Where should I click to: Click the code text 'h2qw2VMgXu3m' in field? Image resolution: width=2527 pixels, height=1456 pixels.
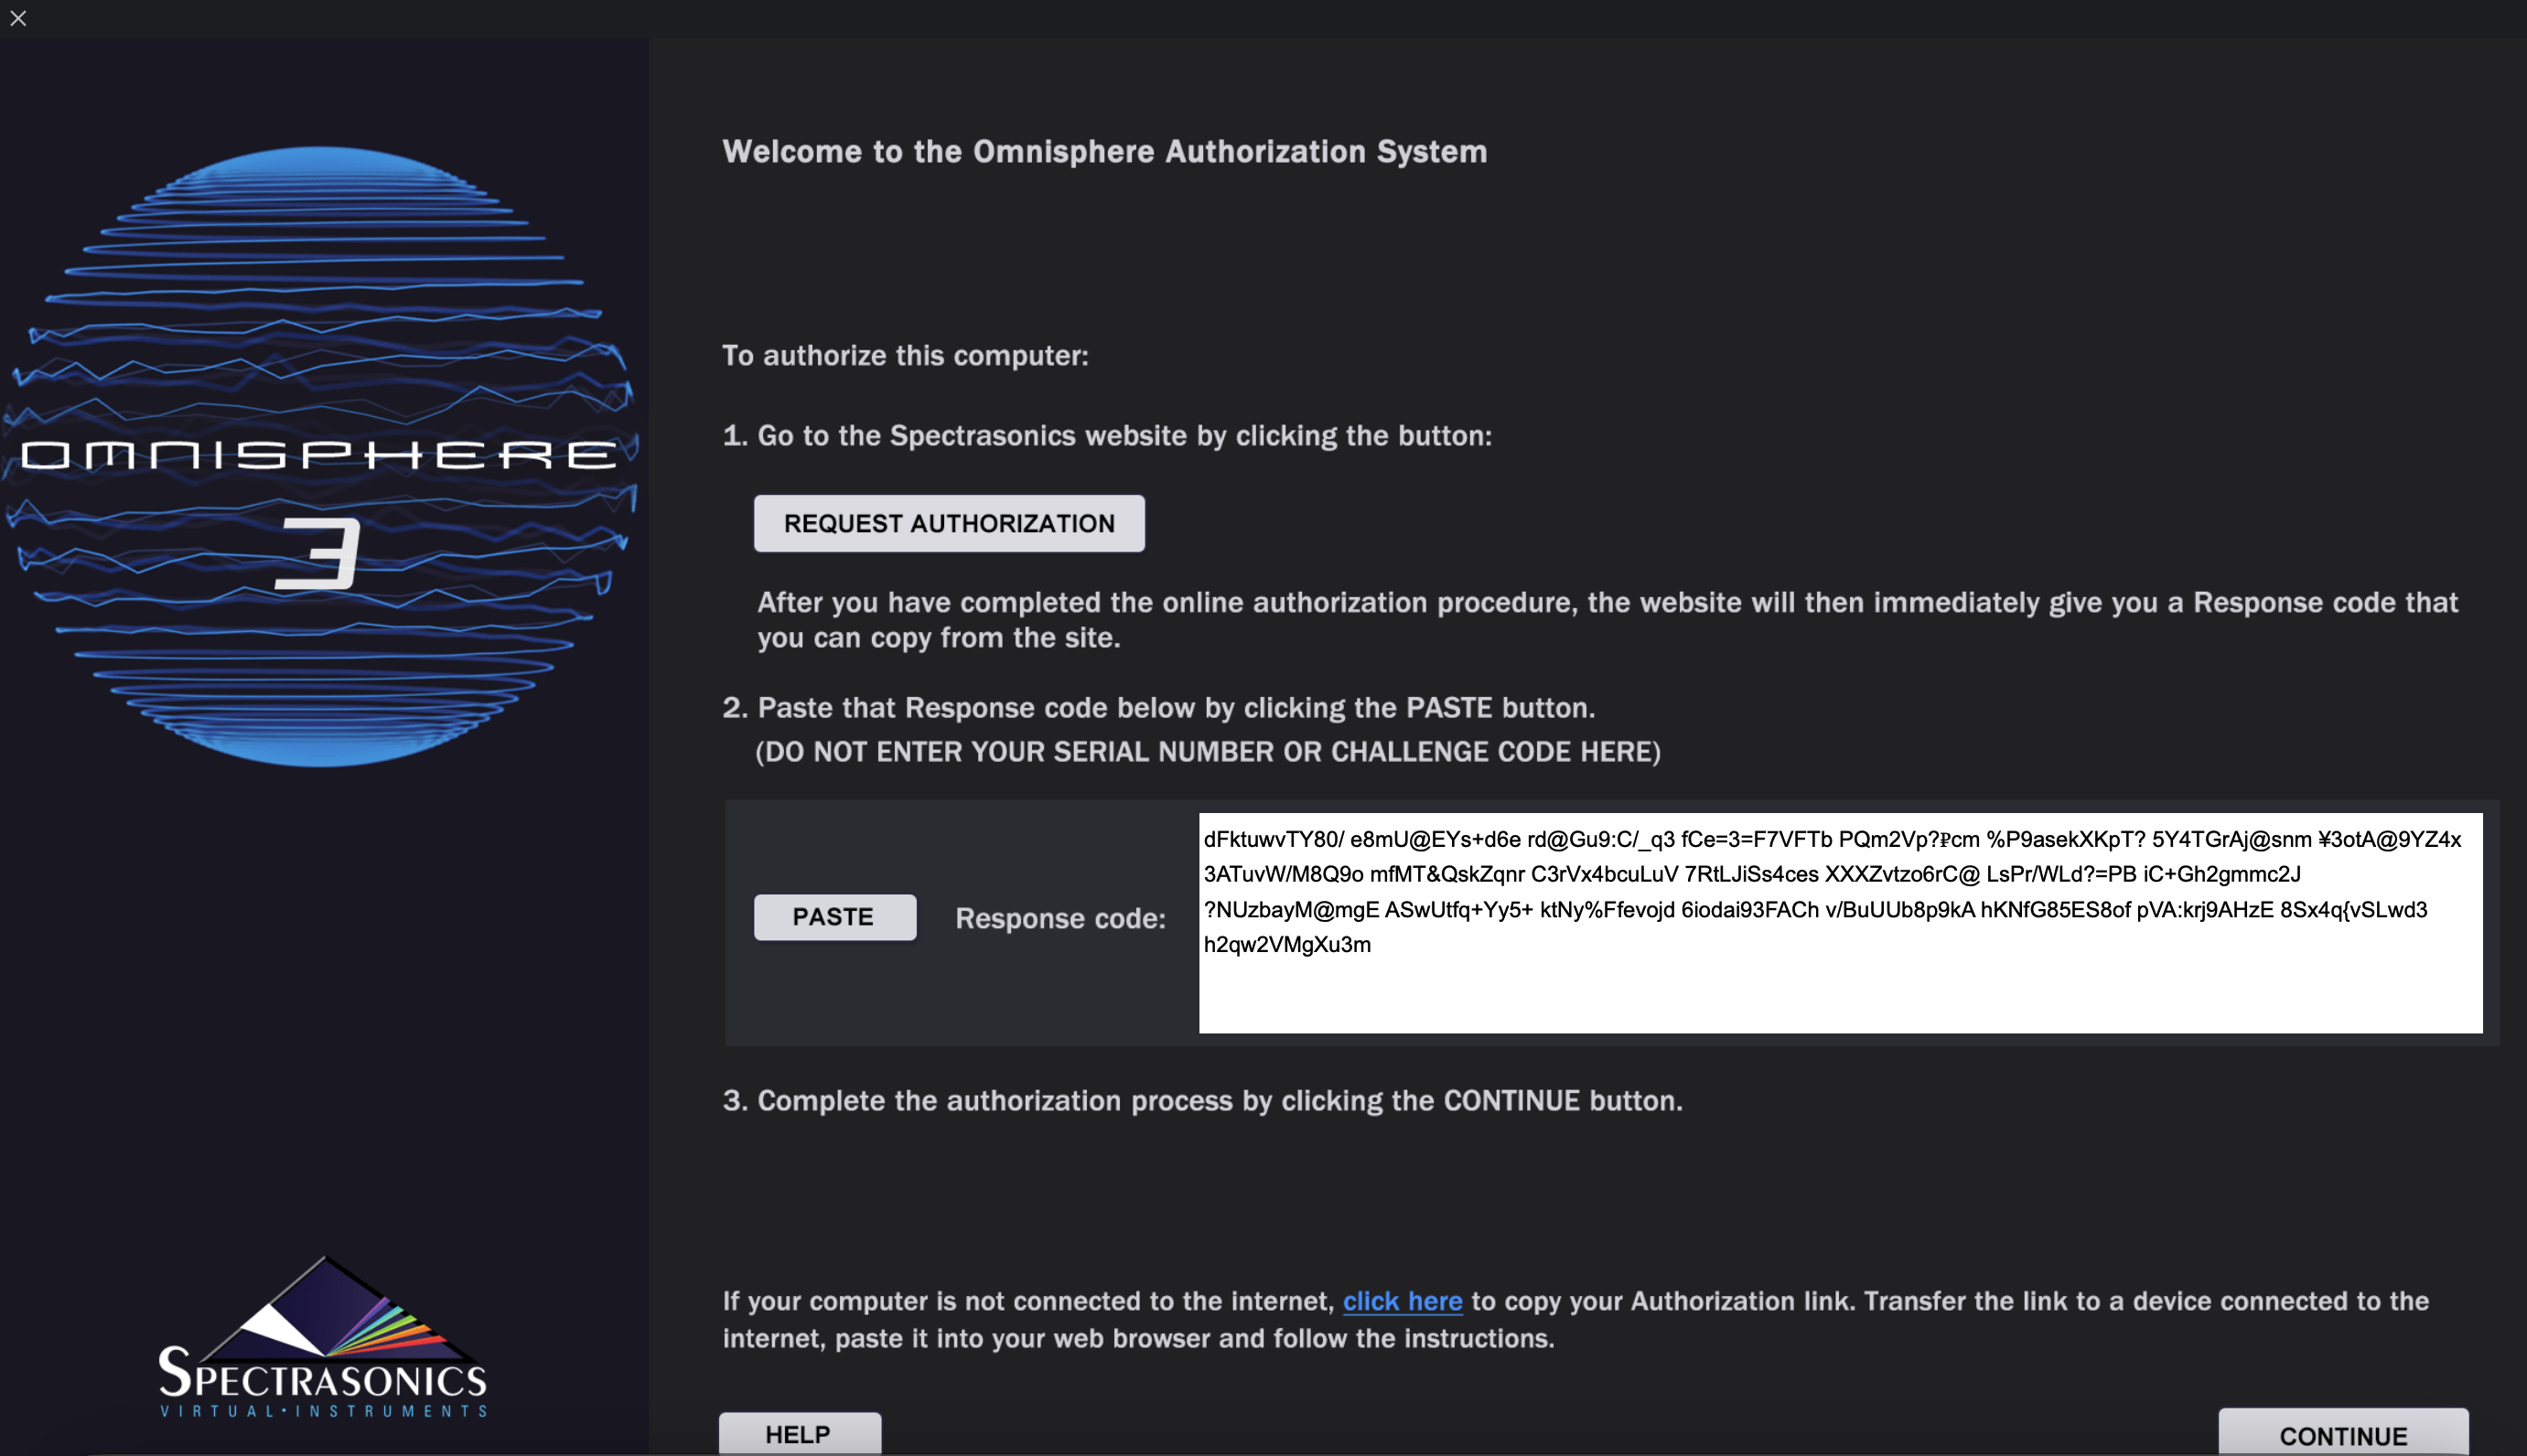coord(1286,944)
